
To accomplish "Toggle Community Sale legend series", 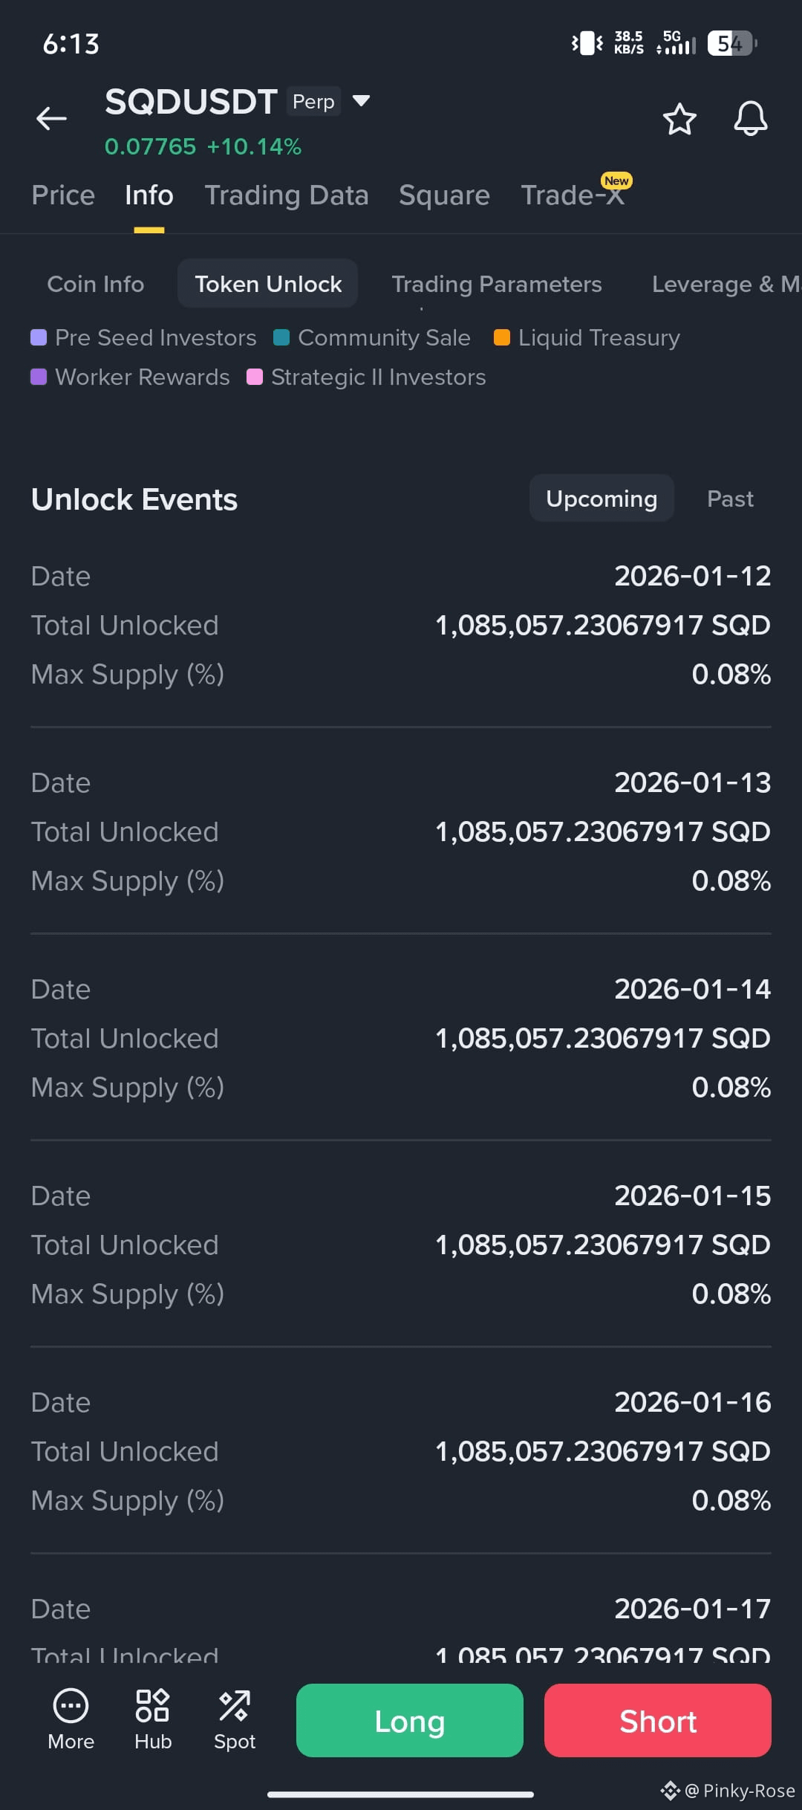I will click(x=372, y=338).
